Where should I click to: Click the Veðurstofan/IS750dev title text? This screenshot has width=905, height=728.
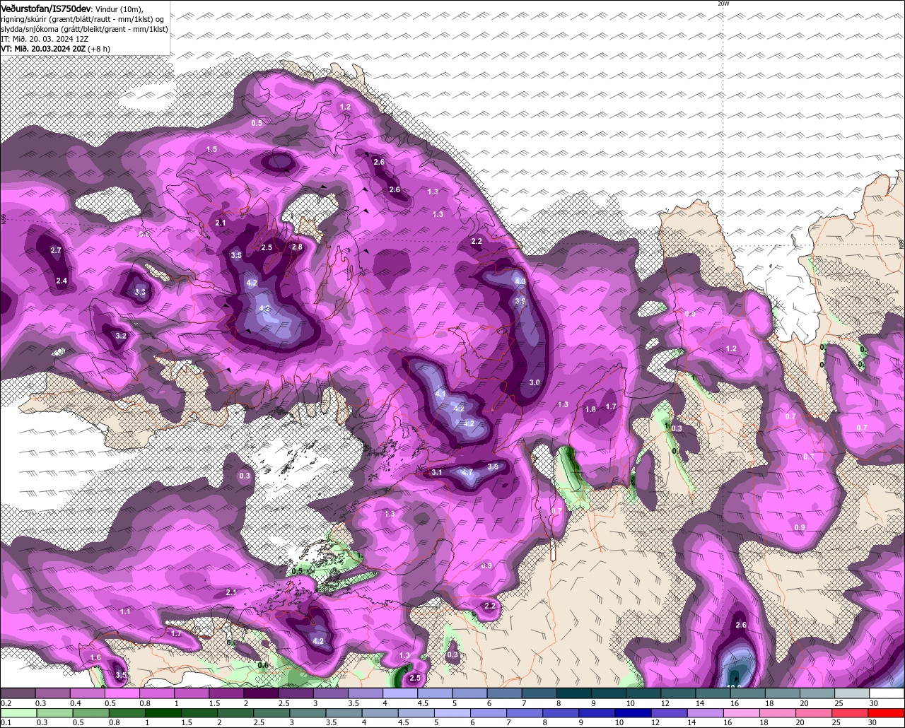click(46, 8)
